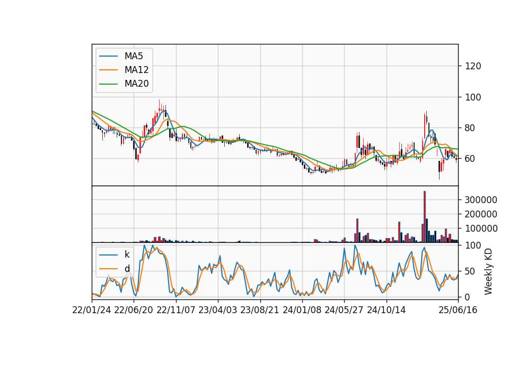Click the 24/10/14 date label
Image resolution: width=509 pixels, height=365 pixels.
point(387,310)
